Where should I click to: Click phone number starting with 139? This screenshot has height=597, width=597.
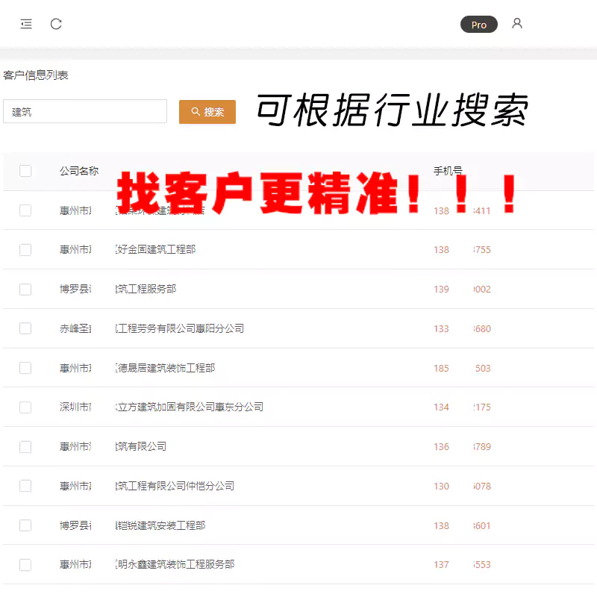(x=462, y=290)
